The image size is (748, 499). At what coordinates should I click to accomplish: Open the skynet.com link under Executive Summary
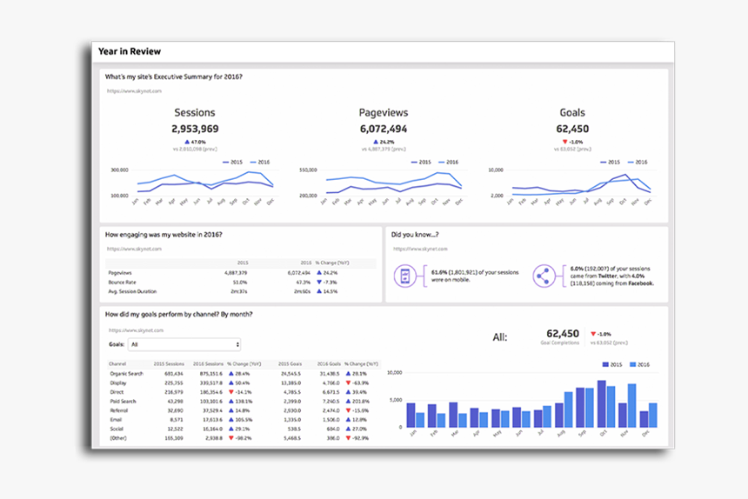(x=134, y=91)
